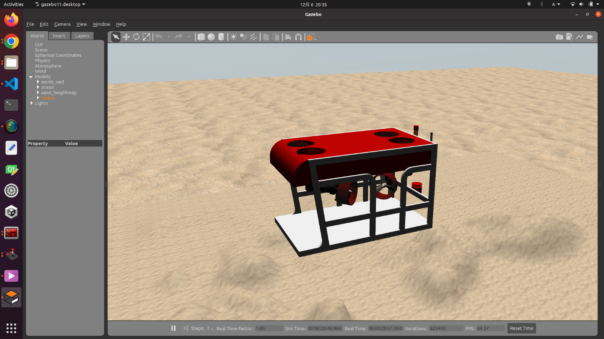Start video recording with the camcorder icon

591,37
